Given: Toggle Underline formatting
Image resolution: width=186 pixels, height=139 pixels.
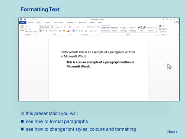Looking at the screenshot, I should click(46, 31).
